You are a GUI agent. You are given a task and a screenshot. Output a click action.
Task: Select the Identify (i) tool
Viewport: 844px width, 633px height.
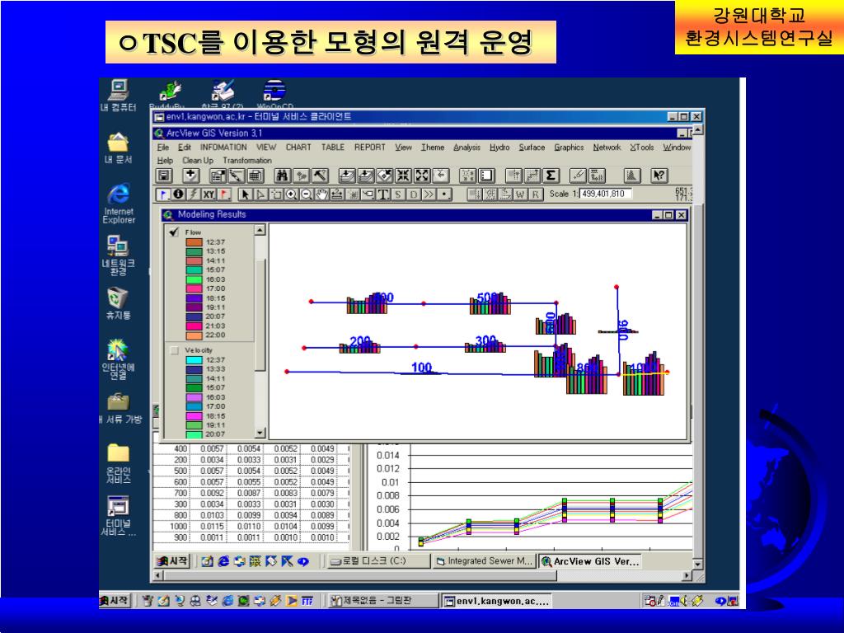[x=178, y=195]
